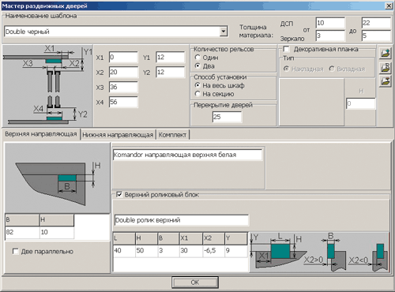The image size is (395, 292).
Task: Click the roller block dimensions diagram
Action: [x=319, y=253]
